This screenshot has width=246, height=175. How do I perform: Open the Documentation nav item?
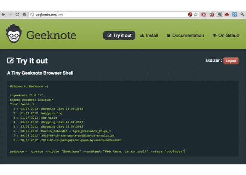click(x=185, y=35)
